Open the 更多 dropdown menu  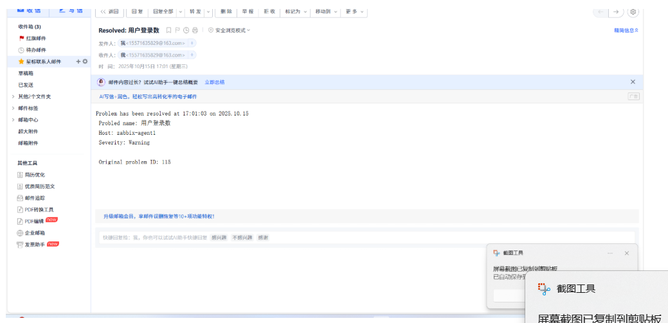click(x=354, y=12)
